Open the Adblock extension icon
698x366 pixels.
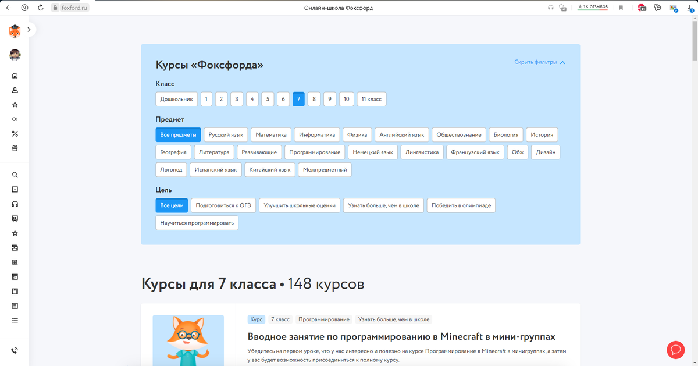[642, 8]
